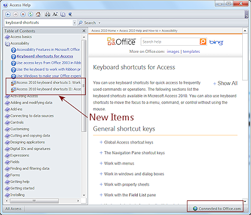Open Access 2010 keyboard shortcuts I item

pos(46,83)
